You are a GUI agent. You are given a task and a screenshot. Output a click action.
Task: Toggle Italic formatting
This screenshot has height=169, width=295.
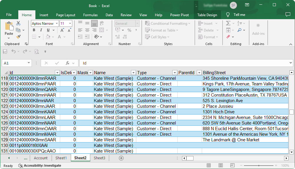pos(41,30)
